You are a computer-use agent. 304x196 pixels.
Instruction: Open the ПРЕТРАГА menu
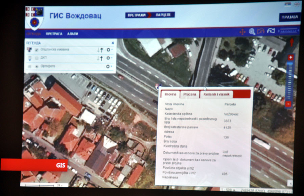point(54,34)
